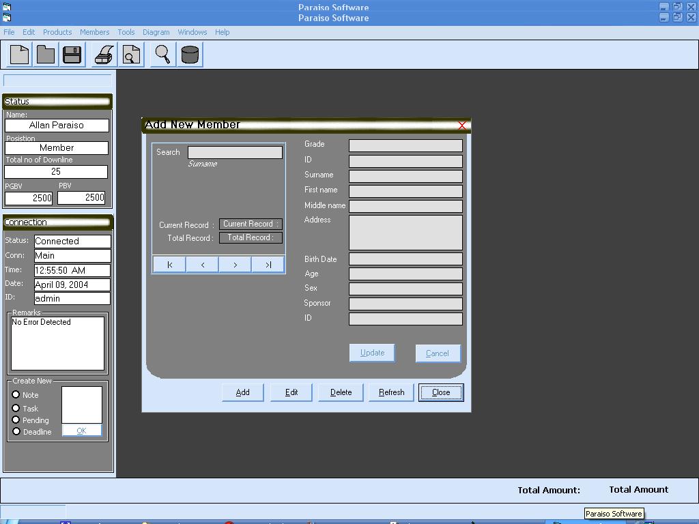Open the Windows menu
This screenshot has height=524, width=699.
click(x=192, y=32)
